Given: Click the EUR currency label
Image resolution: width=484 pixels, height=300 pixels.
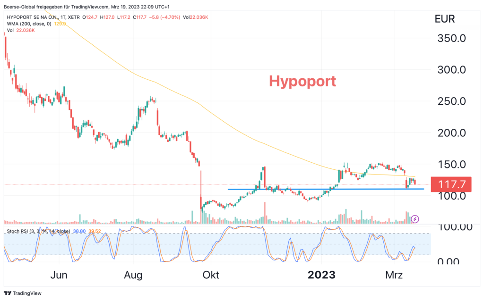Looking at the screenshot, I should pyautogui.click(x=444, y=19).
